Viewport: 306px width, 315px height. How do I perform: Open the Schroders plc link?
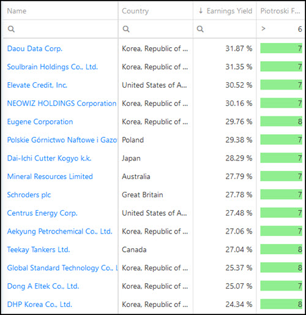pos(29,195)
